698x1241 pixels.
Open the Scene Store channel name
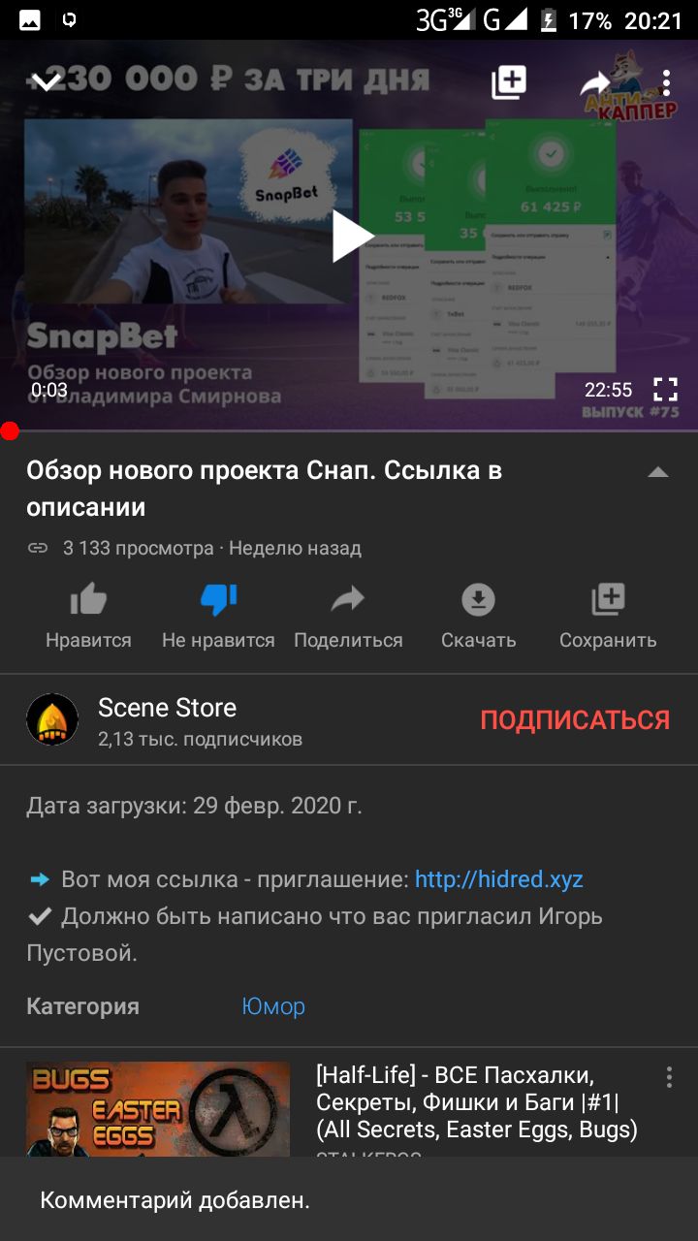coord(168,708)
